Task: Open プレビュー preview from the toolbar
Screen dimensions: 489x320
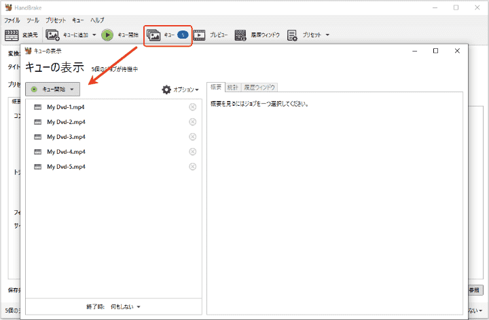Action: [x=211, y=35]
